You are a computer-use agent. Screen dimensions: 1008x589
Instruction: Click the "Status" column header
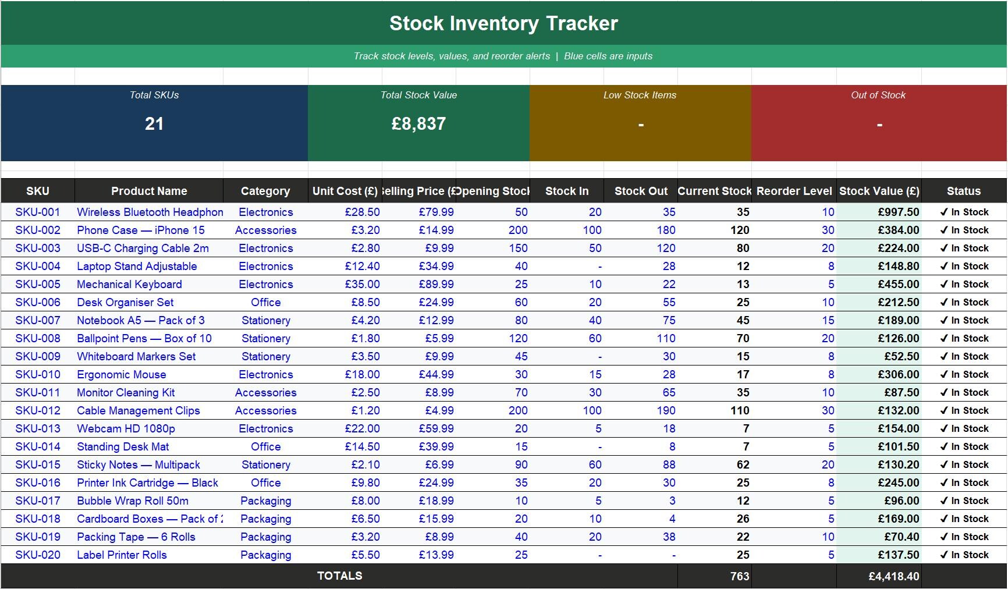coord(964,191)
